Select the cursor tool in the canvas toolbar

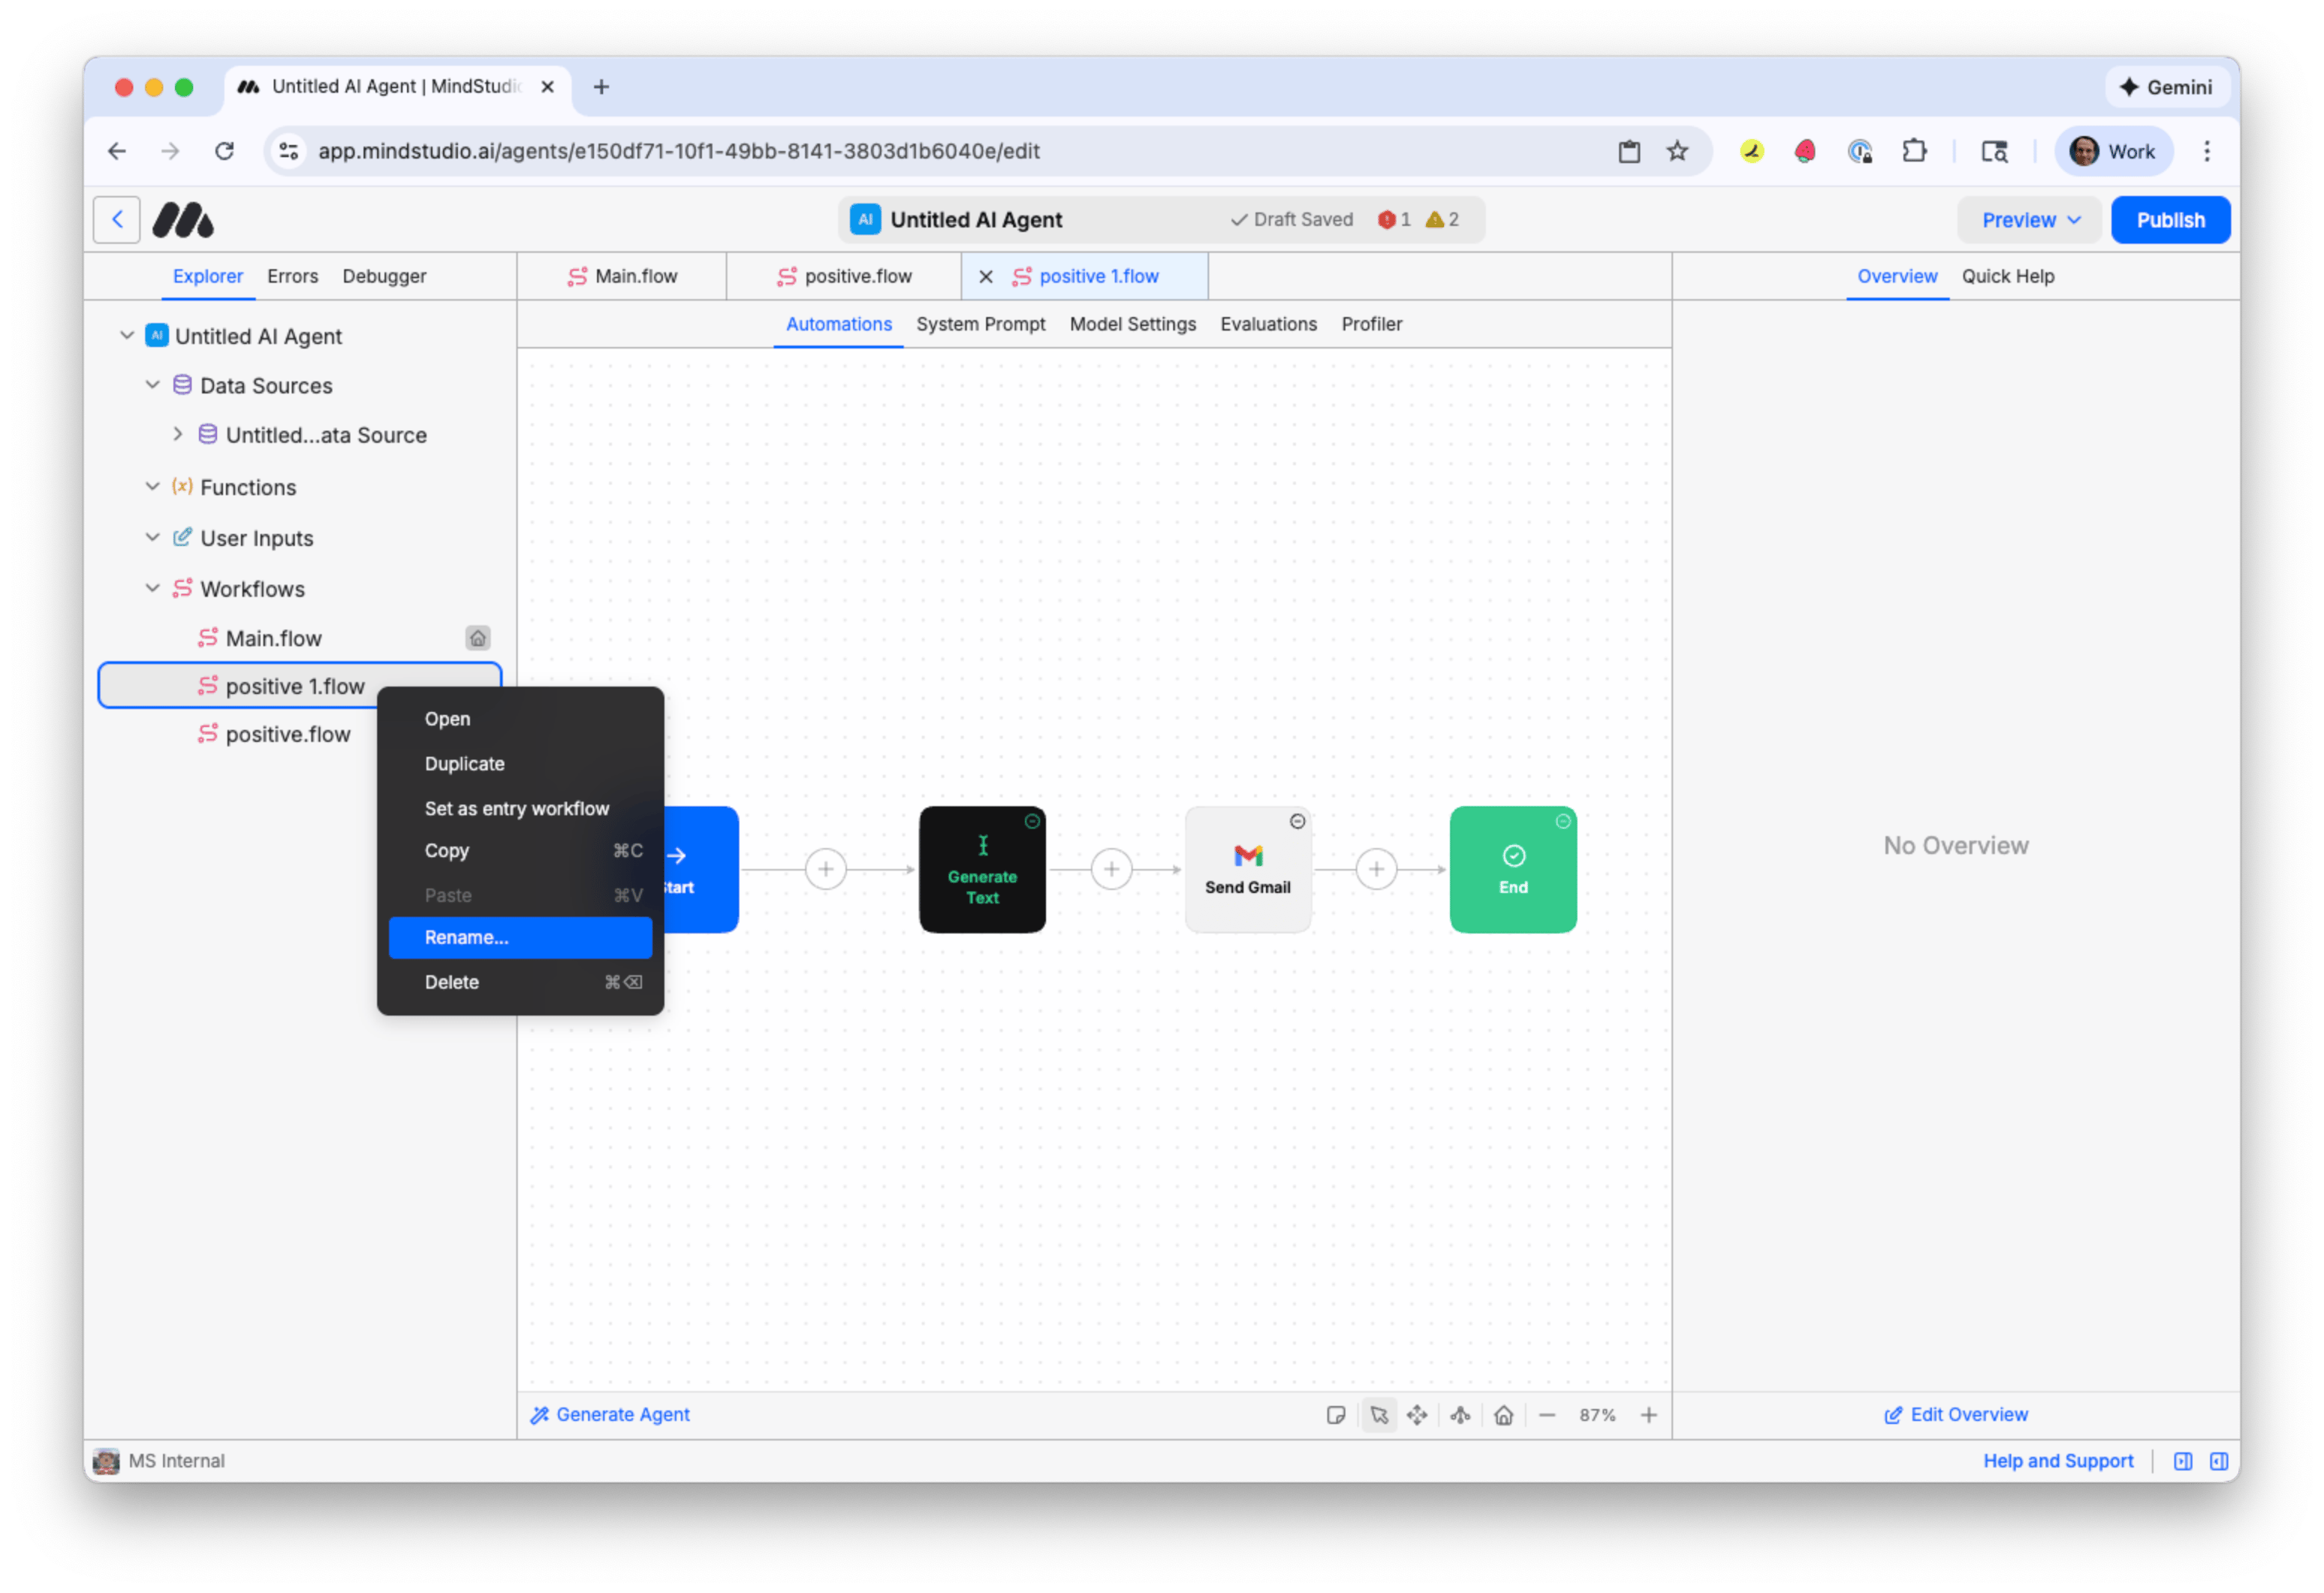coord(1379,1415)
